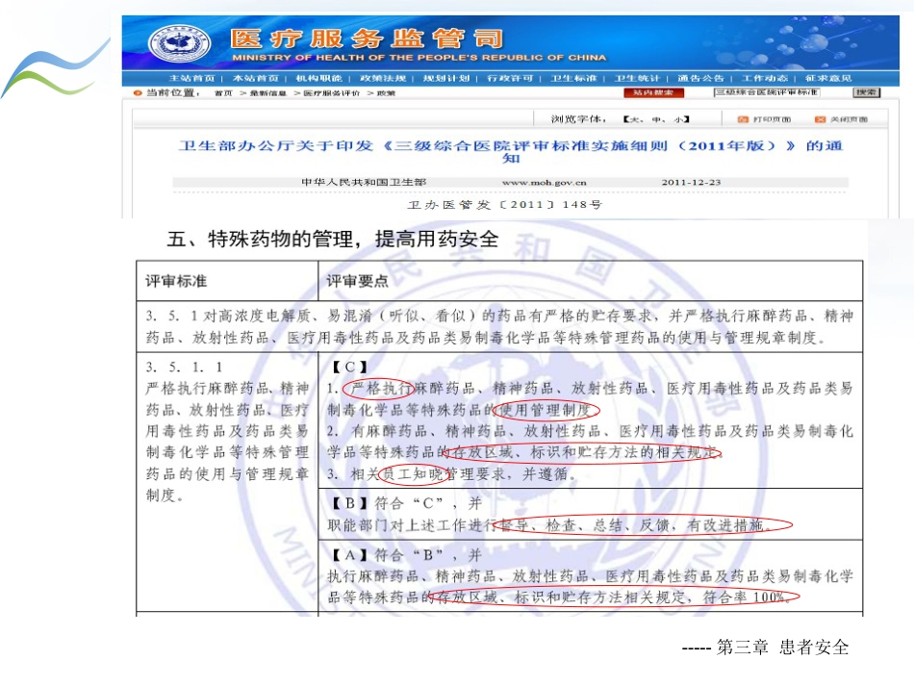The width and height of the screenshot is (914, 686).
Task: Open the 机构职能 nav item
Action: [x=318, y=78]
